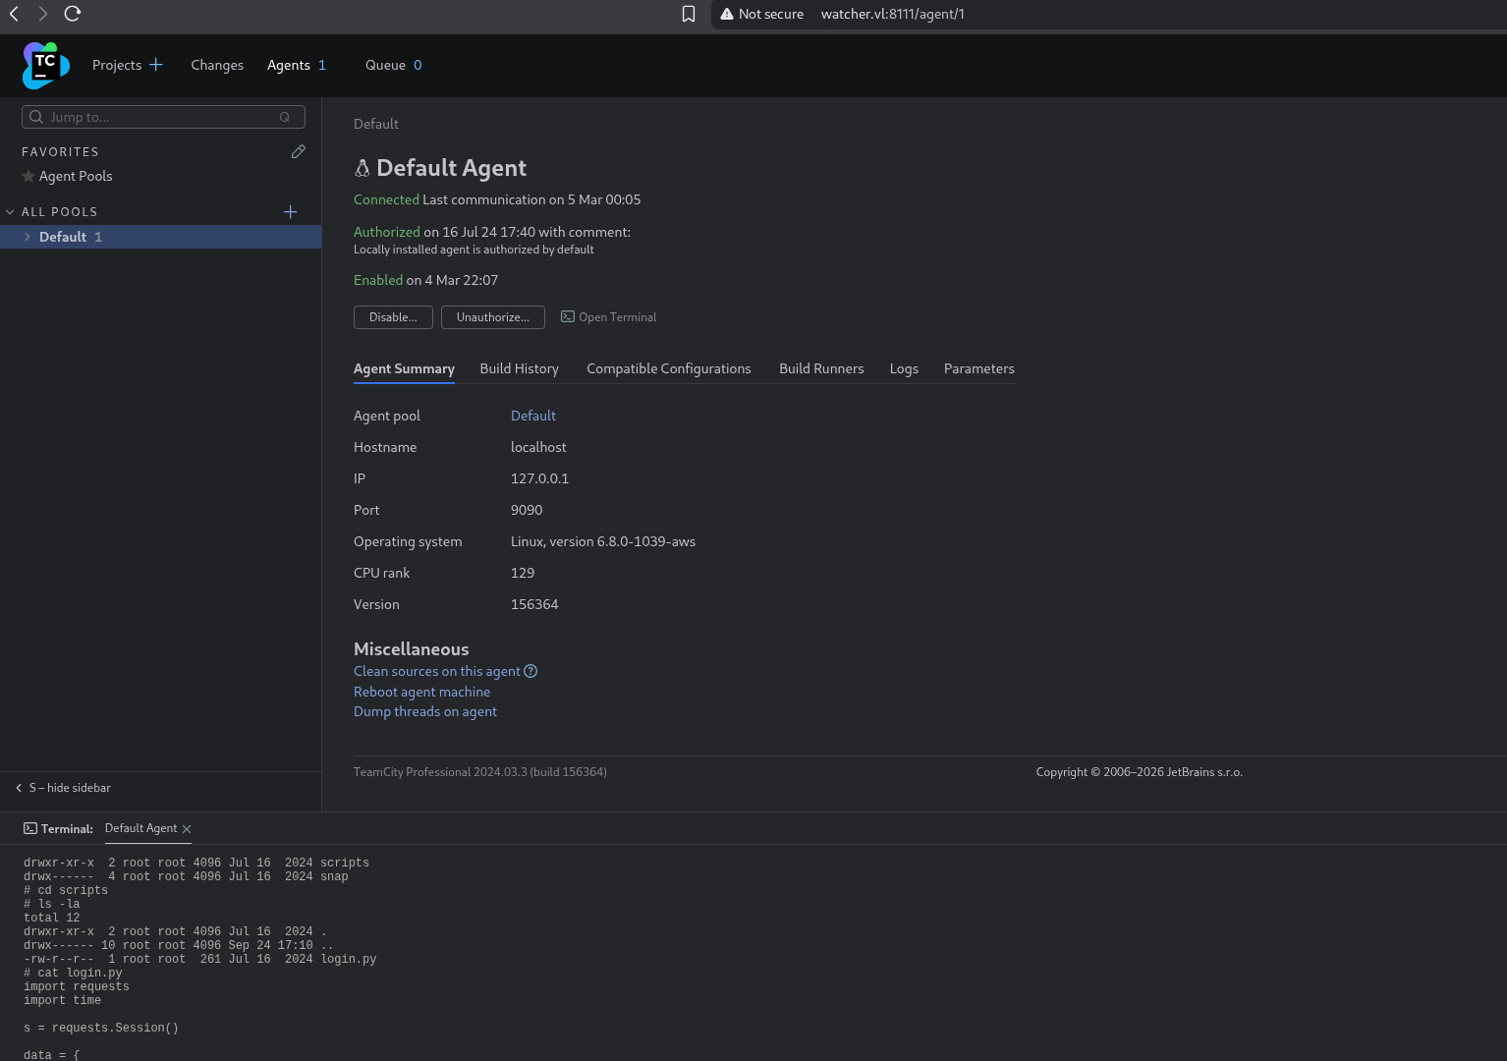Click the Terminal panel icon
1507x1061 pixels.
(x=30, y=829)
